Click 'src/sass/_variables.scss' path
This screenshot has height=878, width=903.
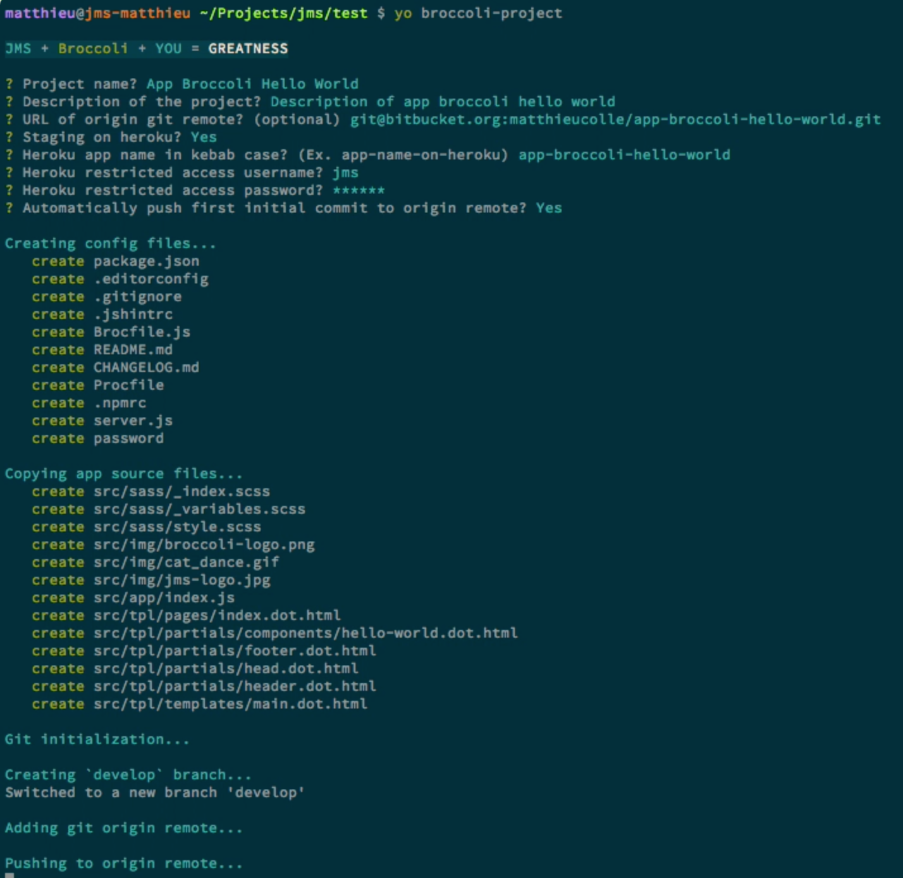200,509
